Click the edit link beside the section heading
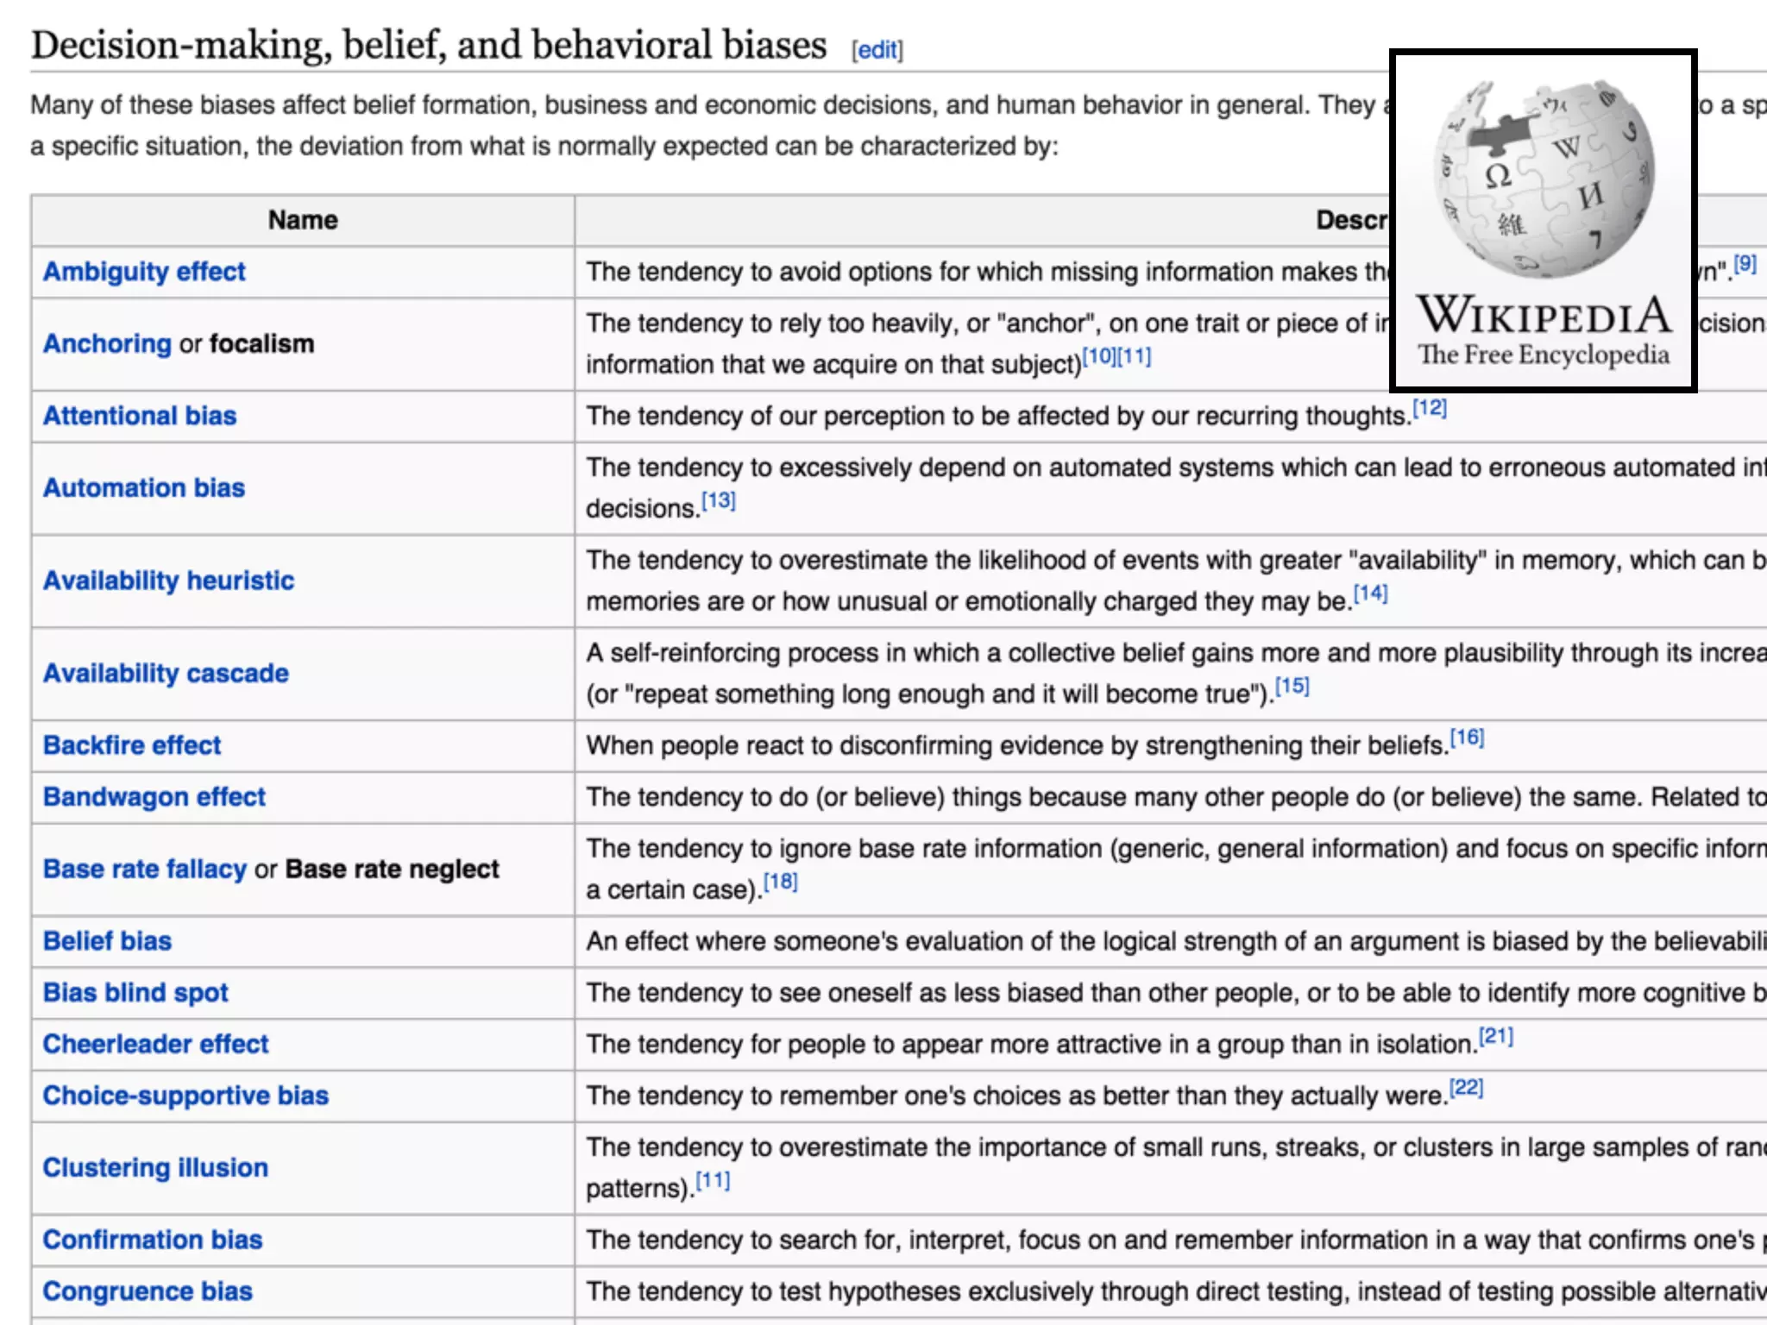The width and height of the screenshot is (1767, 1325). coord(877,50)
